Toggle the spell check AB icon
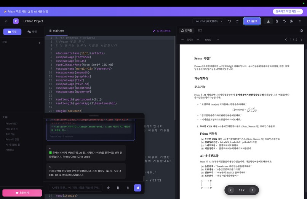Screen dimensions: 307x199 click(x=284, y=21)
